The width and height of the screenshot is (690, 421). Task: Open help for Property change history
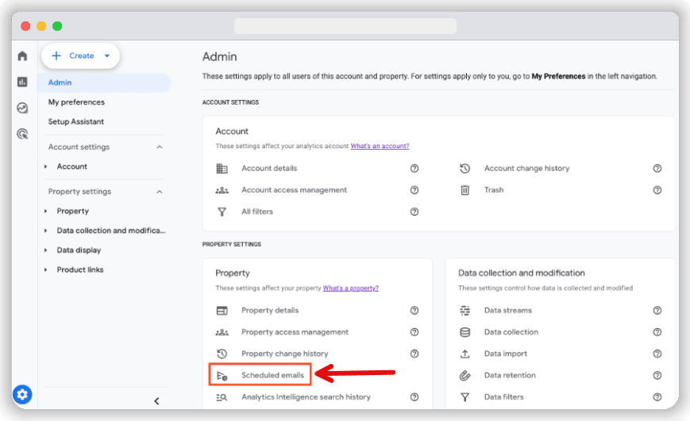[414, 354]
